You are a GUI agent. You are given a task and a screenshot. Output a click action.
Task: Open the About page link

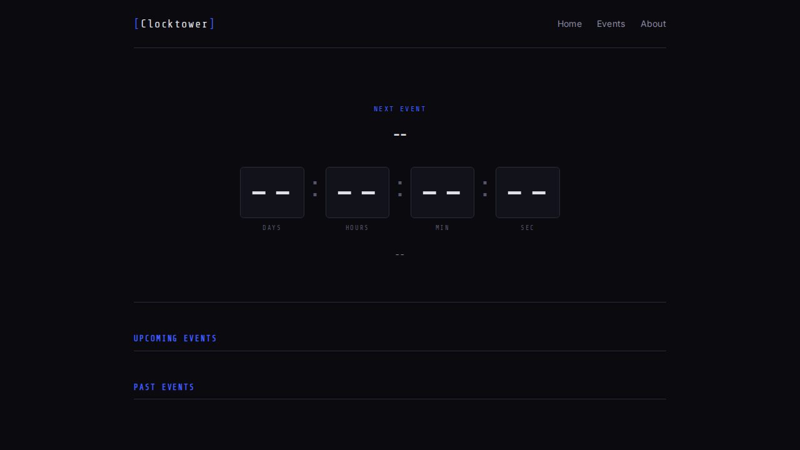pyautogui.click(x=653, y=24)
